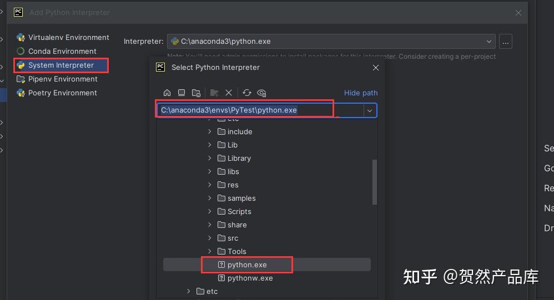Open the path history dropdown arrow
Viewport: 554px width, 300px height.
(370, 110)
